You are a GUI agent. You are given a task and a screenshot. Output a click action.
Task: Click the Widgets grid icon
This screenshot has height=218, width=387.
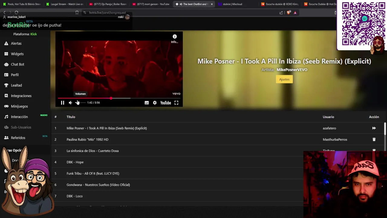pos(6,54)
